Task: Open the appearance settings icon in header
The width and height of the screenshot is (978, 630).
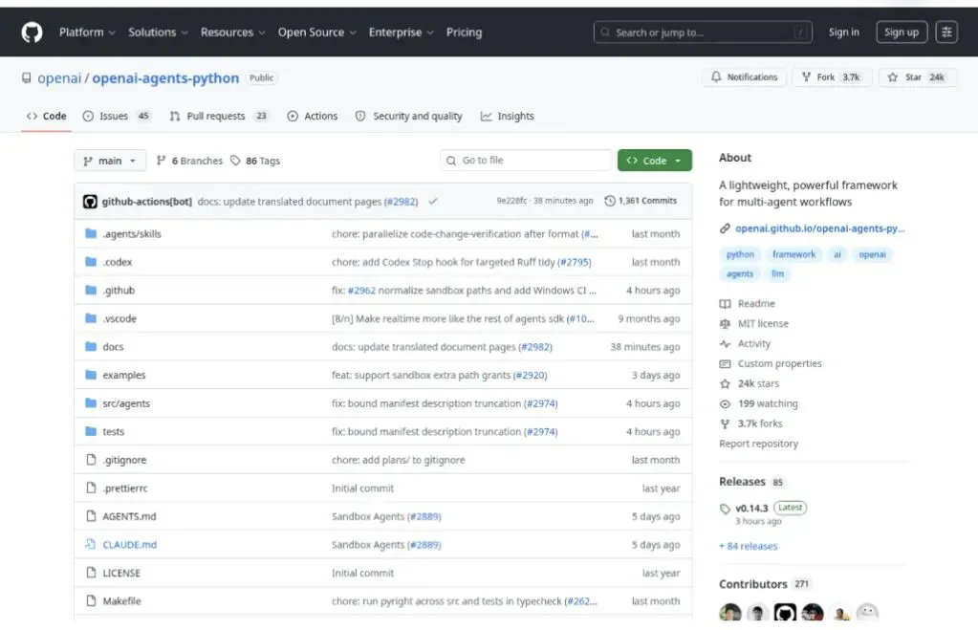Action: click(x=946, y=33)
